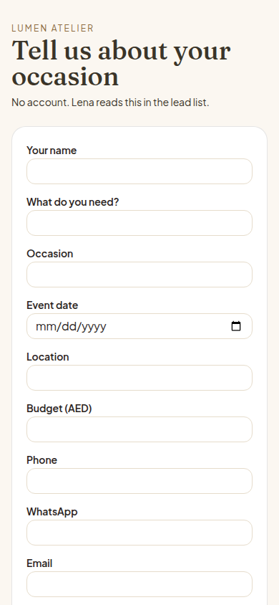Click the Phone number field
Image resolution: width=279 pixels, height=605 pixels.
139,481
